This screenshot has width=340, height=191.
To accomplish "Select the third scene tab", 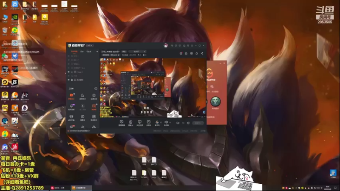I will click(89, 51).
